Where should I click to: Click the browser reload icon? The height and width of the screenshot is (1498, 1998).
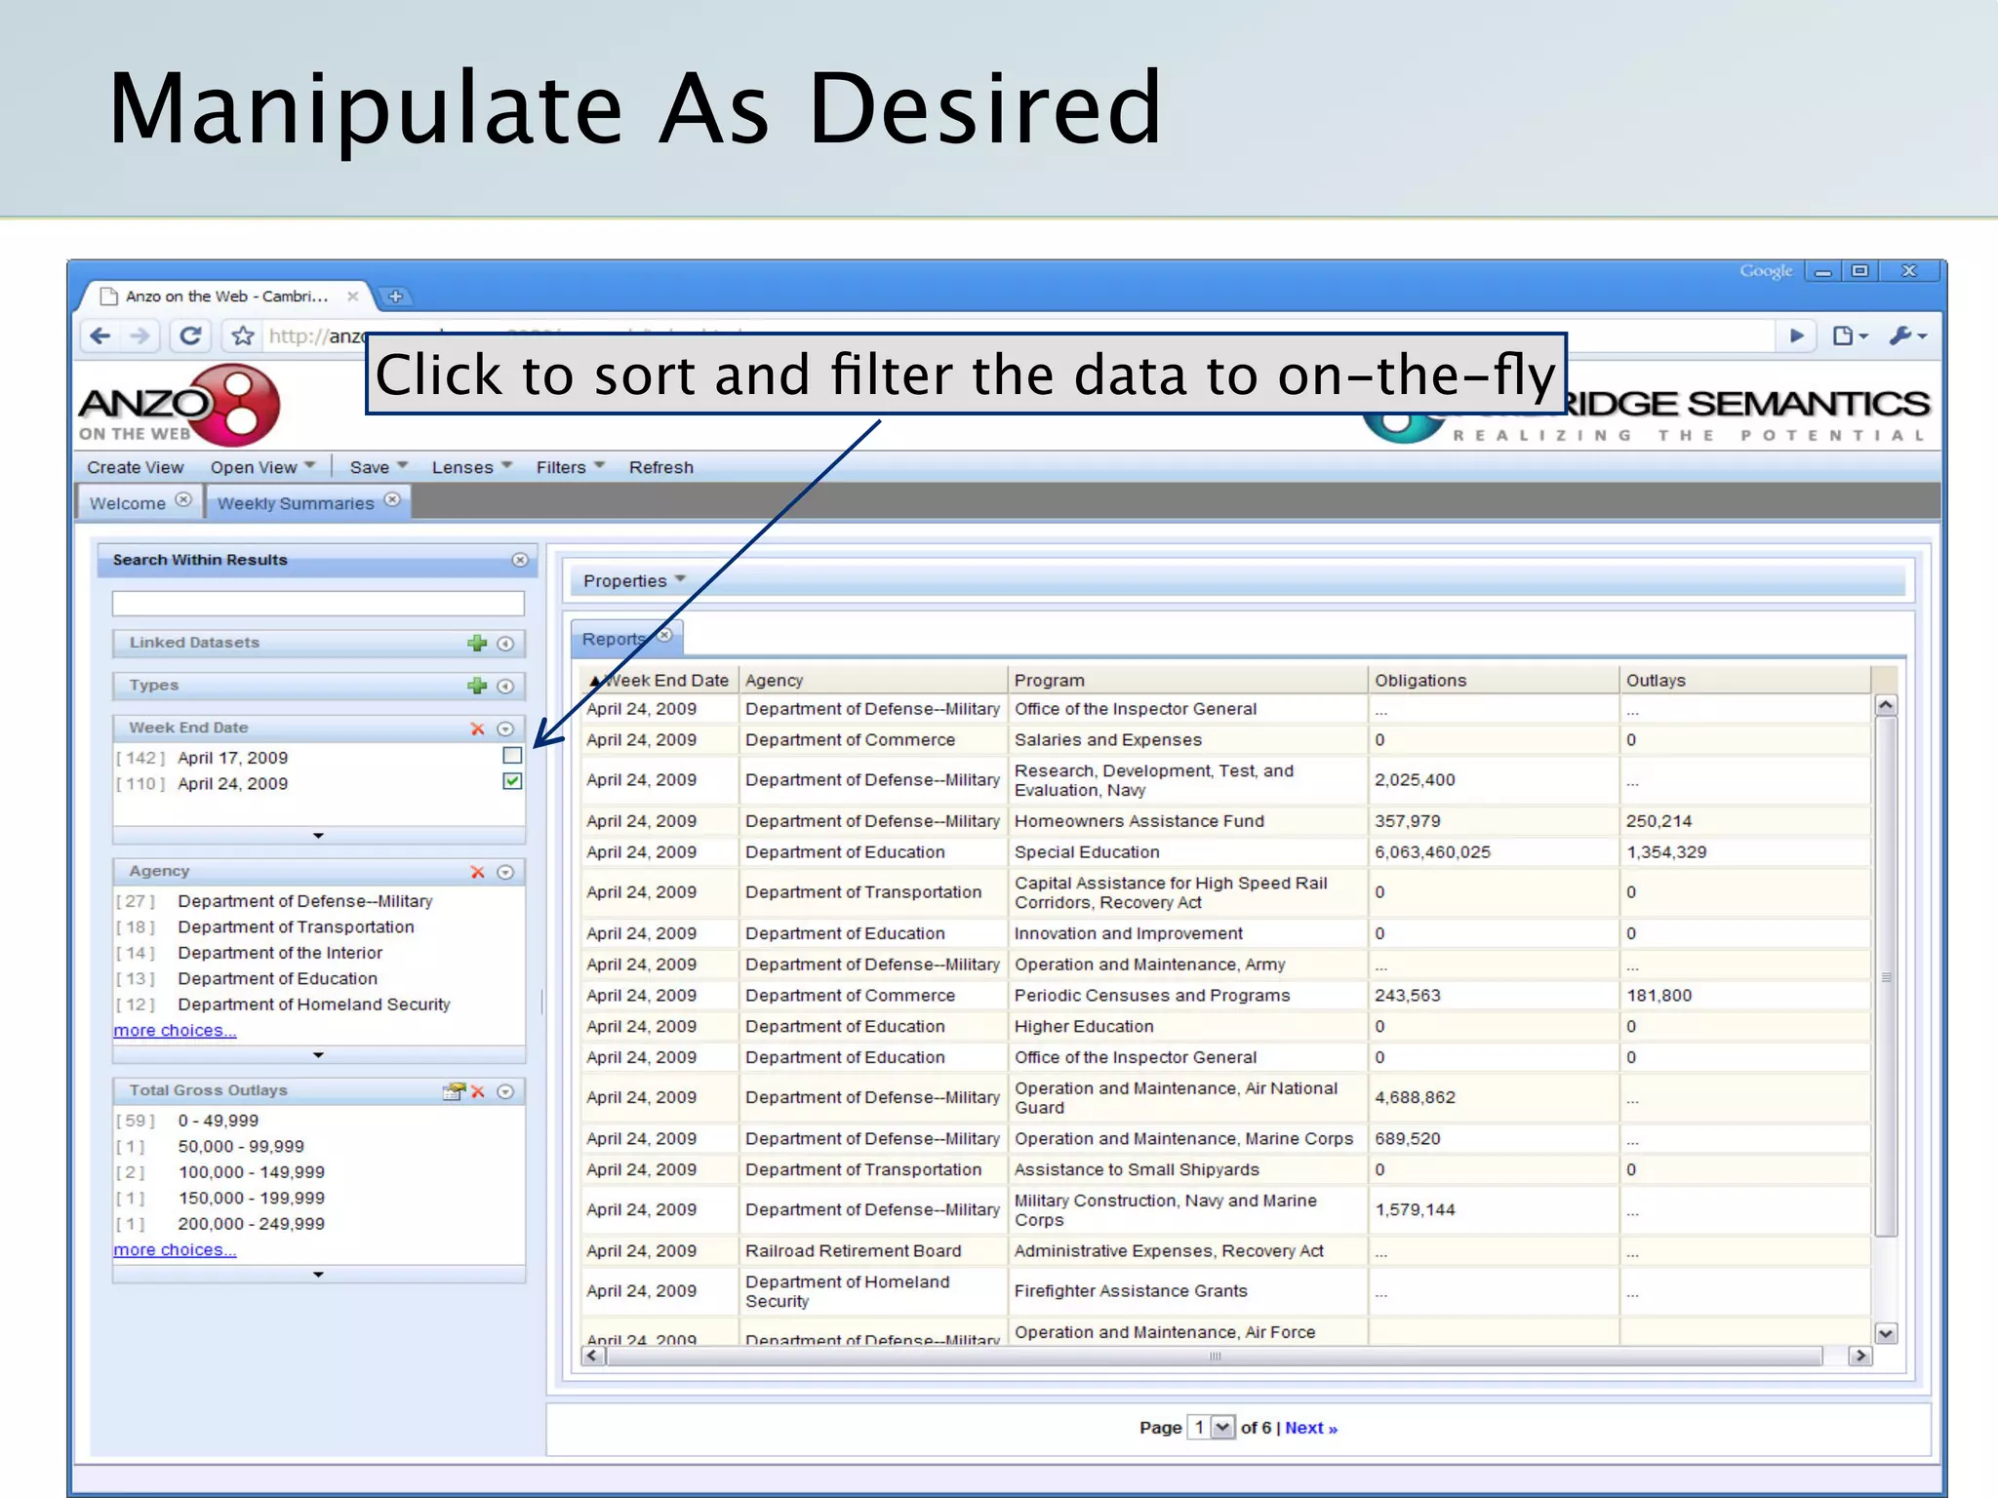coord(190,336)
